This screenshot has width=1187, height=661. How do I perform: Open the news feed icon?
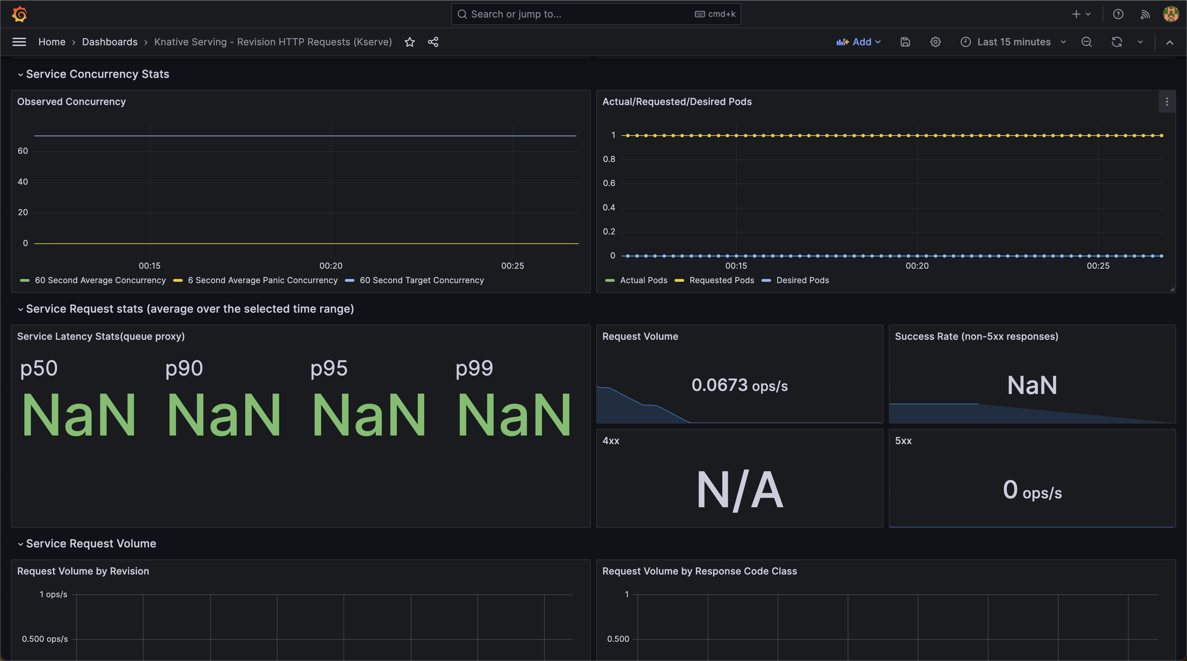point(1145,14)
